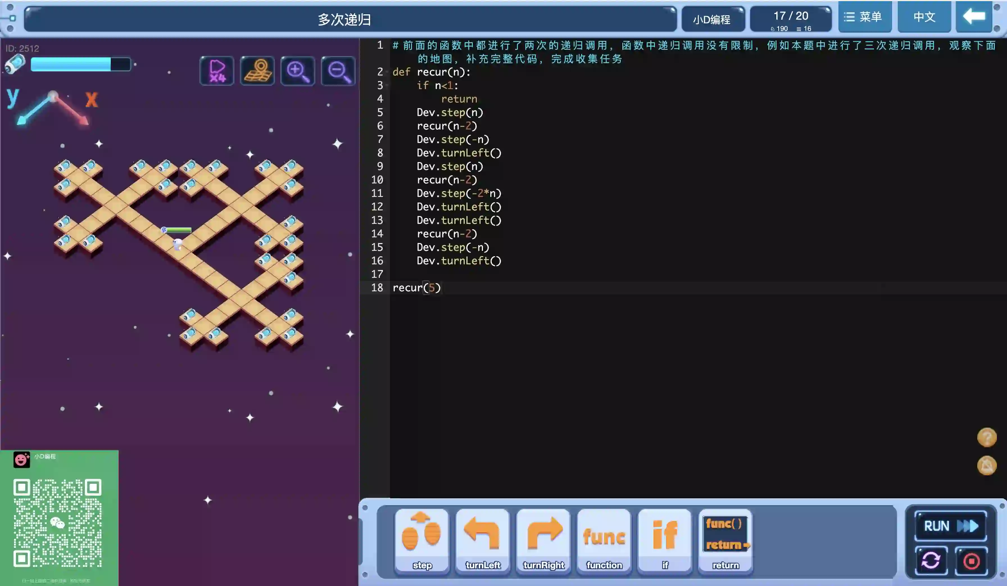Switch language via 中文 button
The width and height of the screenshot is (1007, 586).
[924, 17]
